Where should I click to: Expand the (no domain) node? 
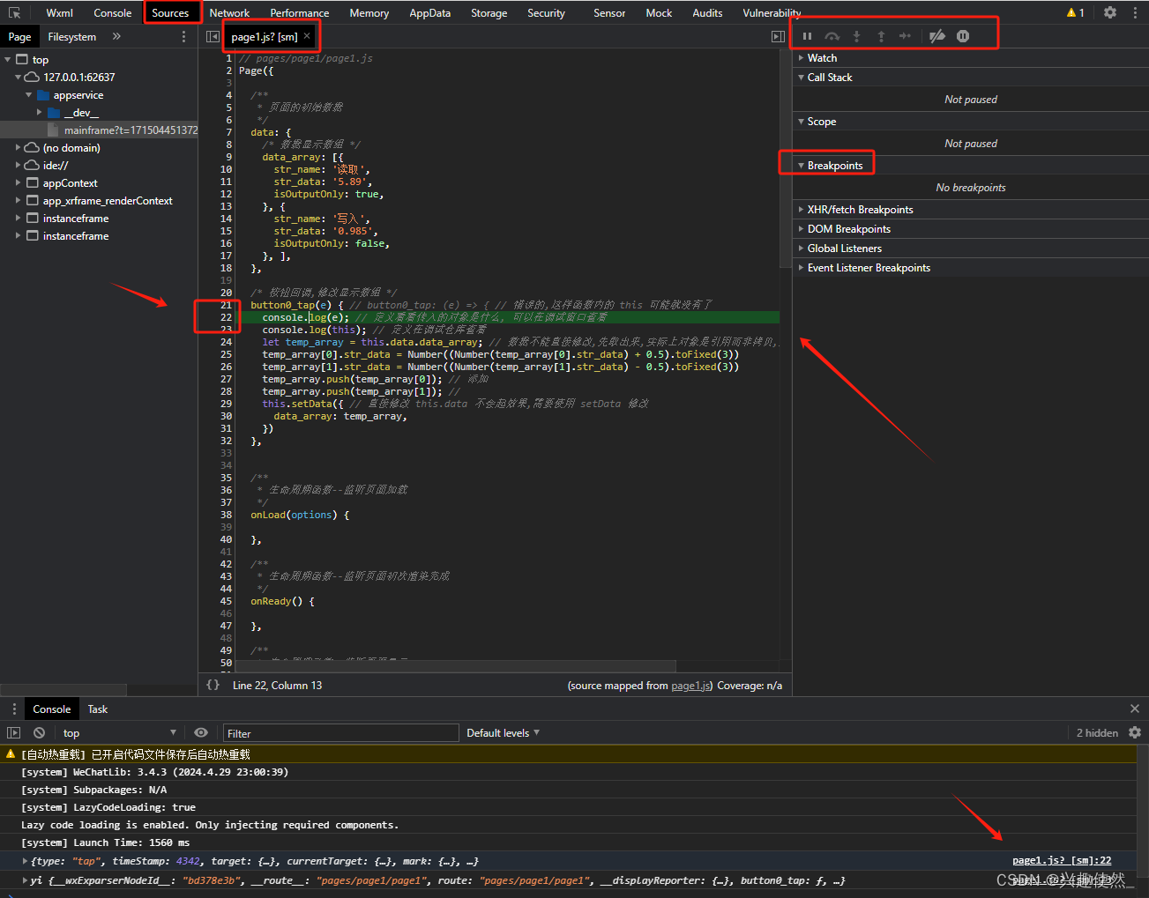[18, 148]
